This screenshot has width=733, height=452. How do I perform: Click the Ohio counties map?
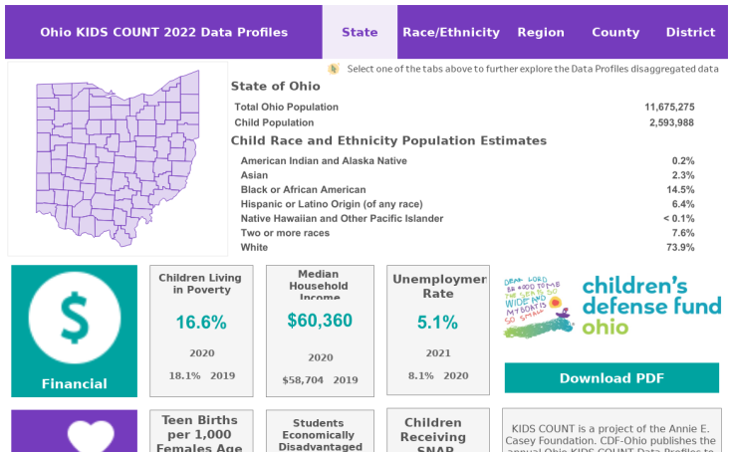point(116,157)
